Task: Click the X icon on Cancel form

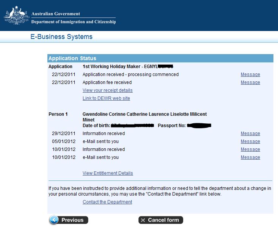Action: (x=143, y=220)
